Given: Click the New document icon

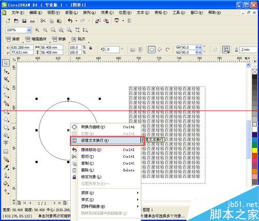Looking at the screenshot, I should [x=8, y=21].
